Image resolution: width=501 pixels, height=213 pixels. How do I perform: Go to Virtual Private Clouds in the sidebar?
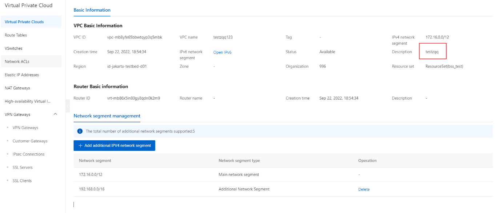point(31,22)
